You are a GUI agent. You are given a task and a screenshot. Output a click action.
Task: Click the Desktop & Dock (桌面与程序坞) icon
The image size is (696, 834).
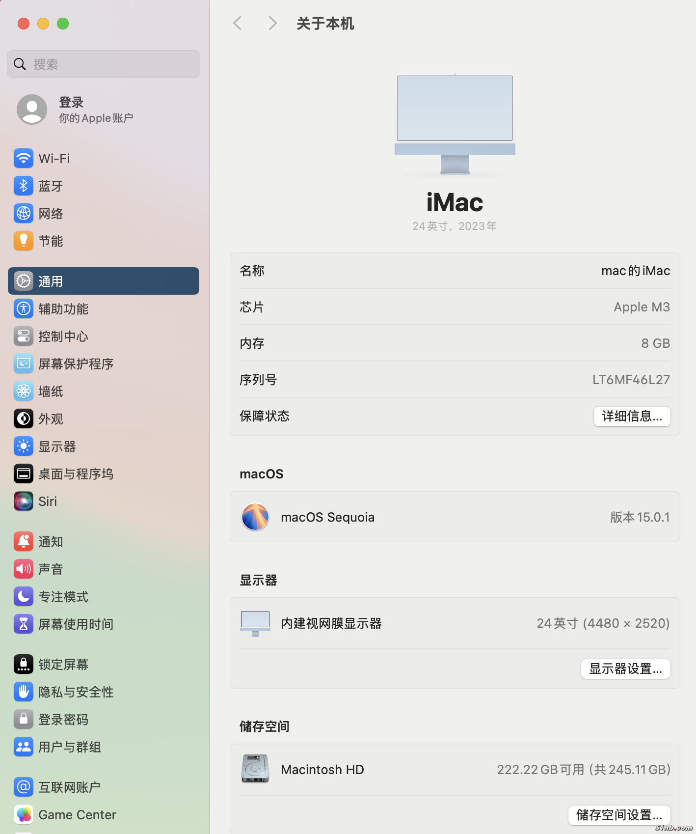click(x=24, y=473)
